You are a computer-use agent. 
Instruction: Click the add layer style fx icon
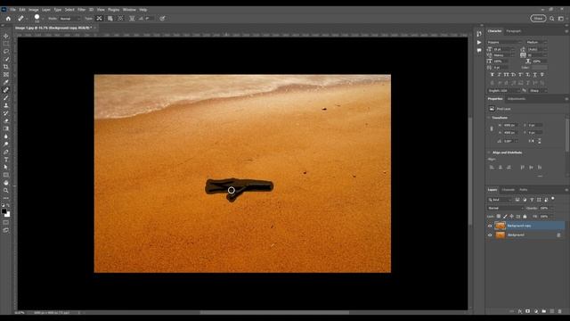coord(520,311)
